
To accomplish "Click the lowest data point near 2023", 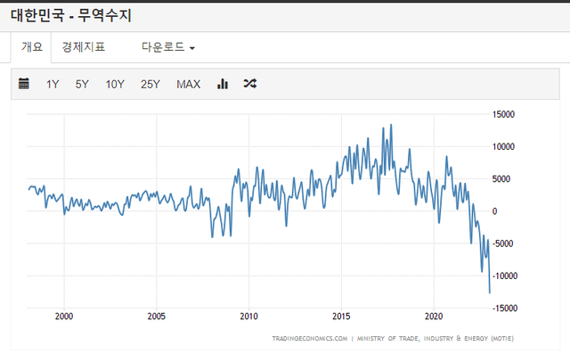I will [489, 292].
